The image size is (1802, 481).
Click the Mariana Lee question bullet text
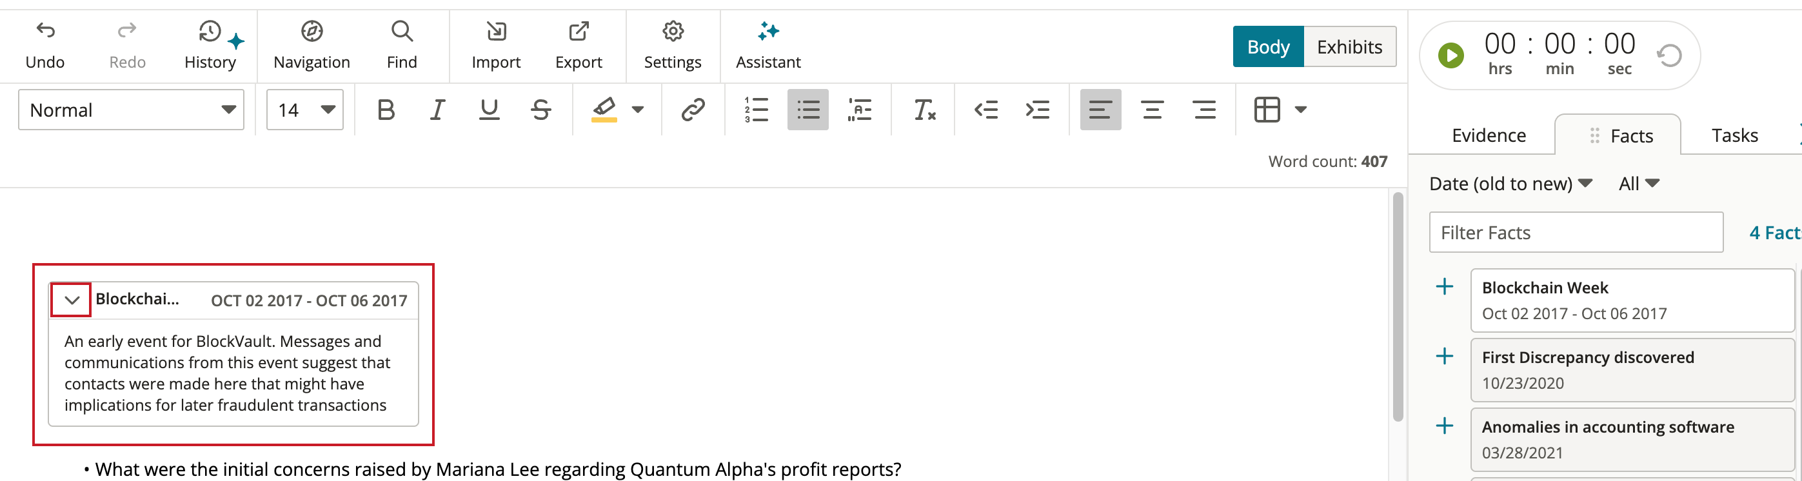498,469
